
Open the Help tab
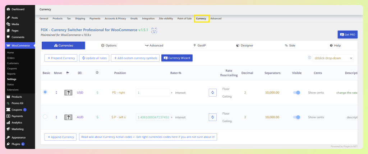pos(335,46)
